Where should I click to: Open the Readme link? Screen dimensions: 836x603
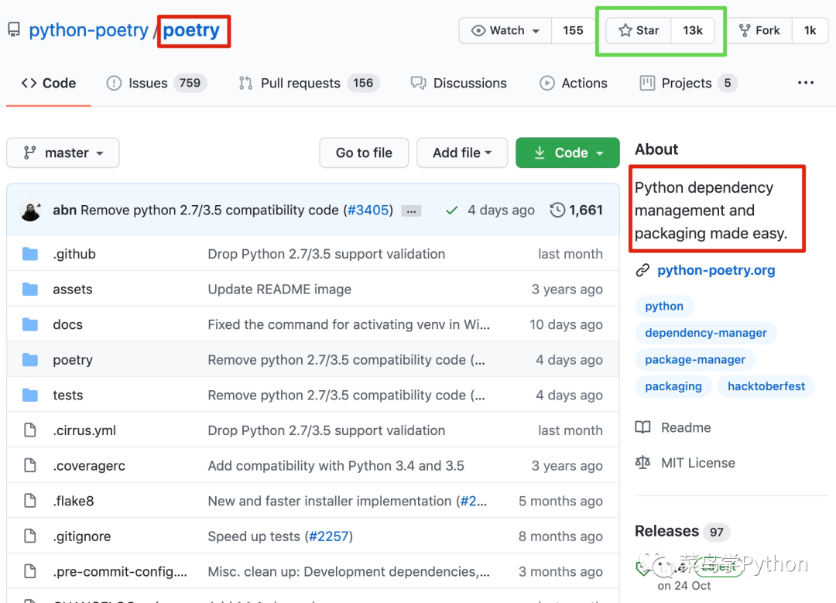tap(686, 427)
